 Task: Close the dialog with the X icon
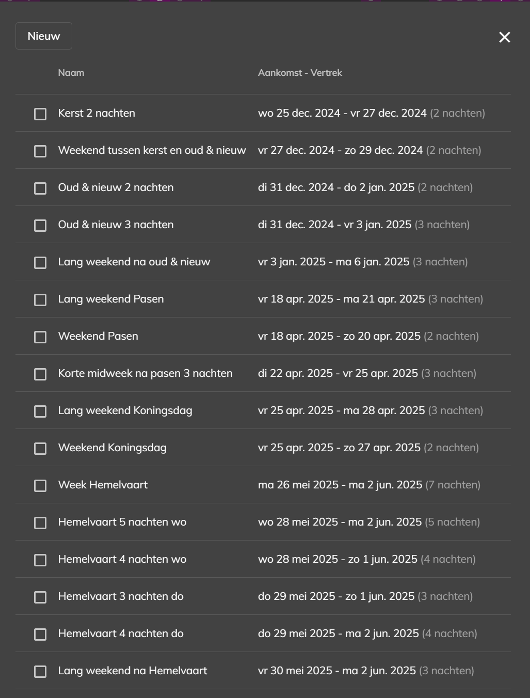(504, 37)
